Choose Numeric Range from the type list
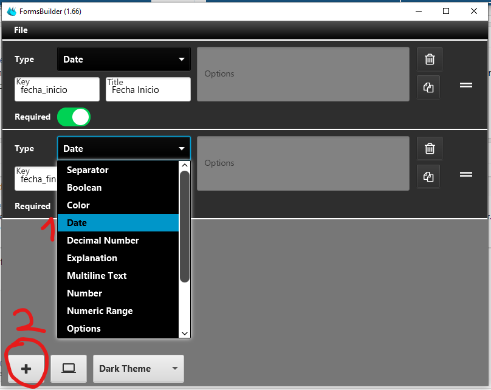 point(118,311)
